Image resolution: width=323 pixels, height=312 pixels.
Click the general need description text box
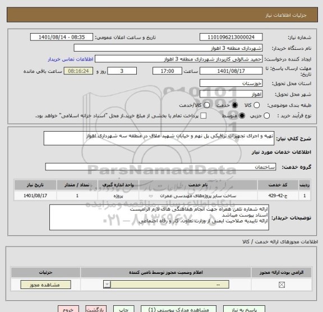159,138
